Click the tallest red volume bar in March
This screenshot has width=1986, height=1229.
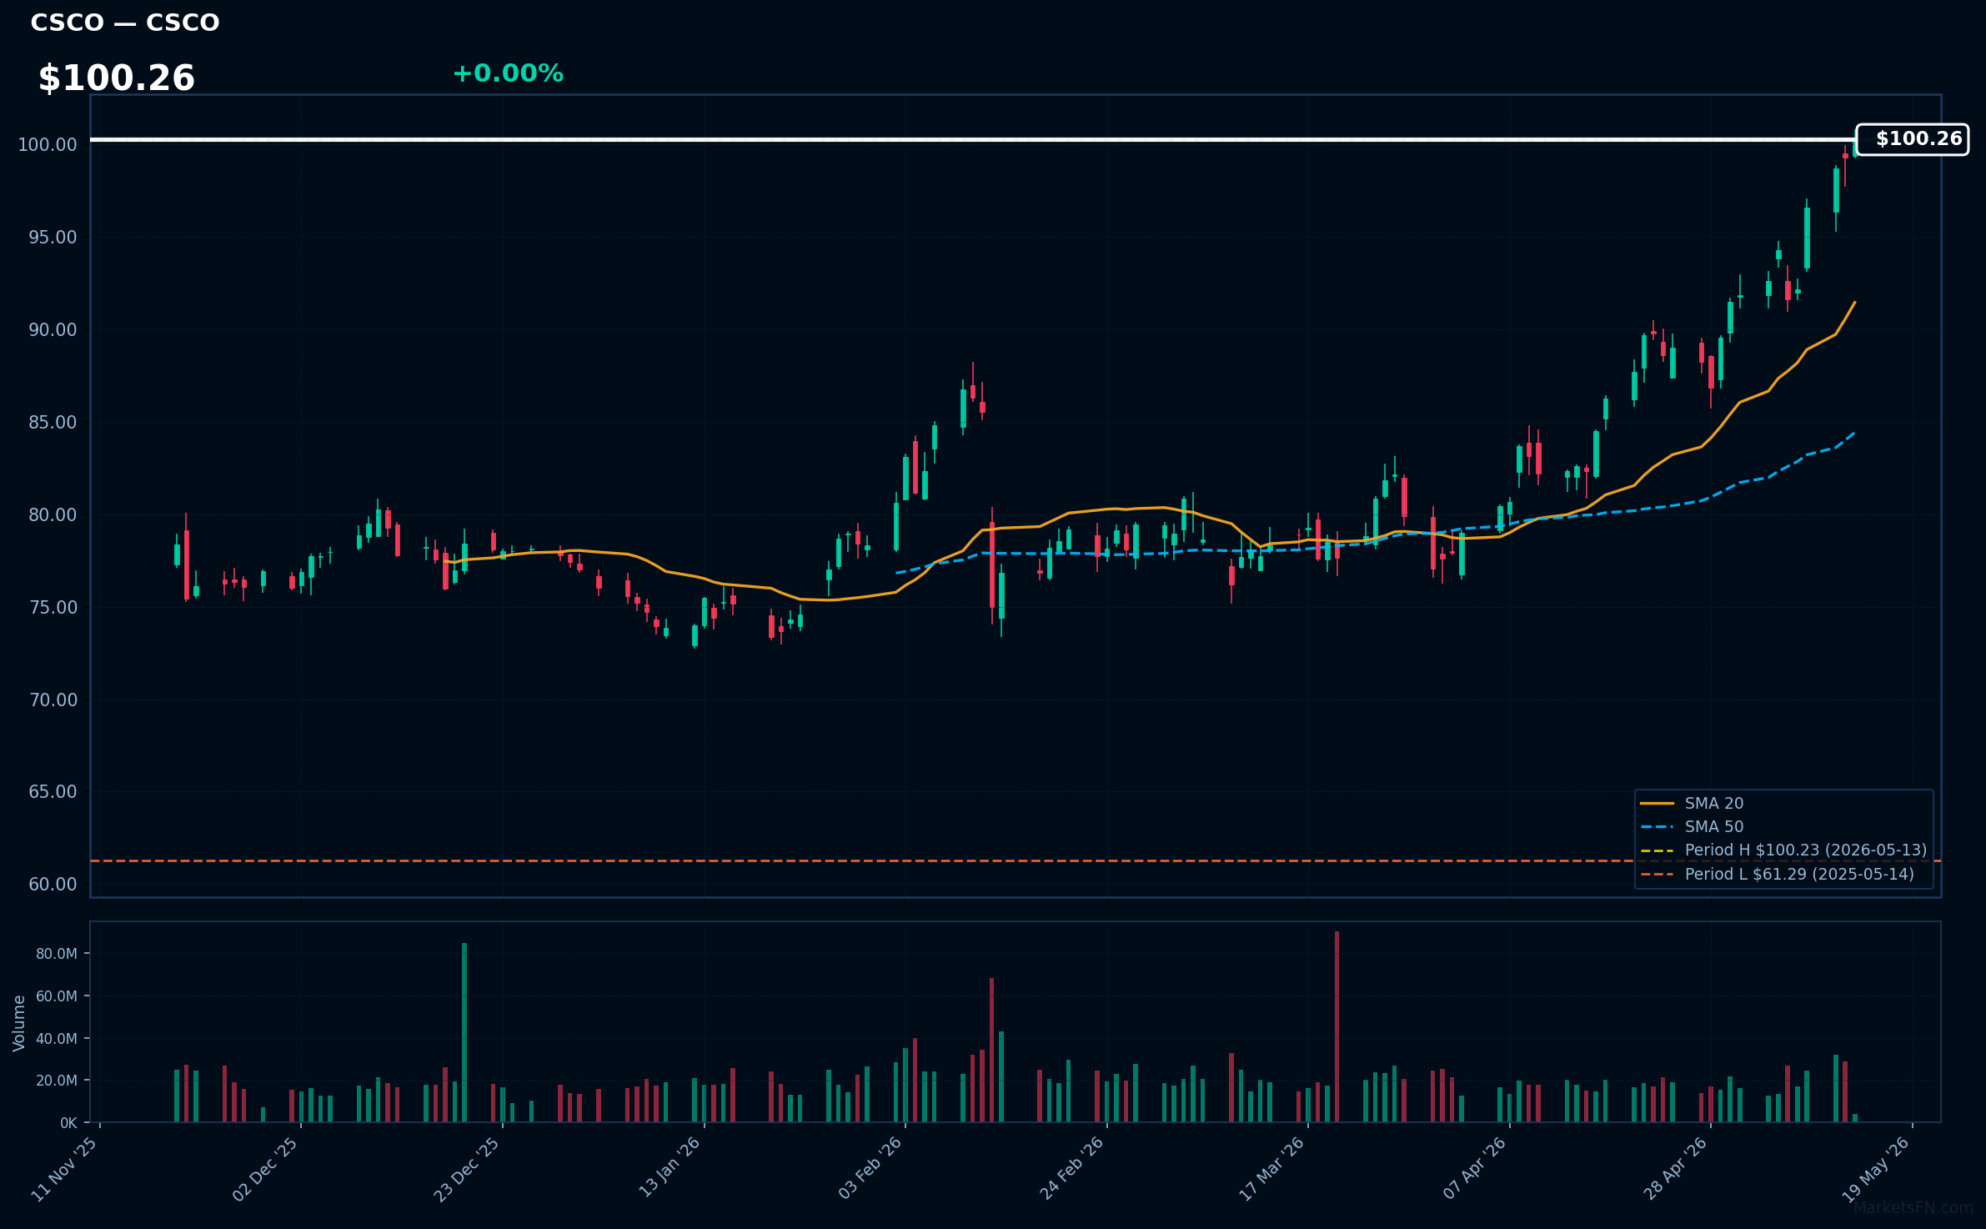pyautogui.click(x=1337, y=1026)
